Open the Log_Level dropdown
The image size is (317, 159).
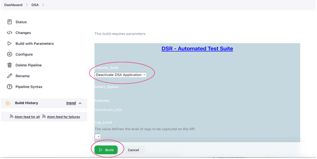[x=98, y=136]
